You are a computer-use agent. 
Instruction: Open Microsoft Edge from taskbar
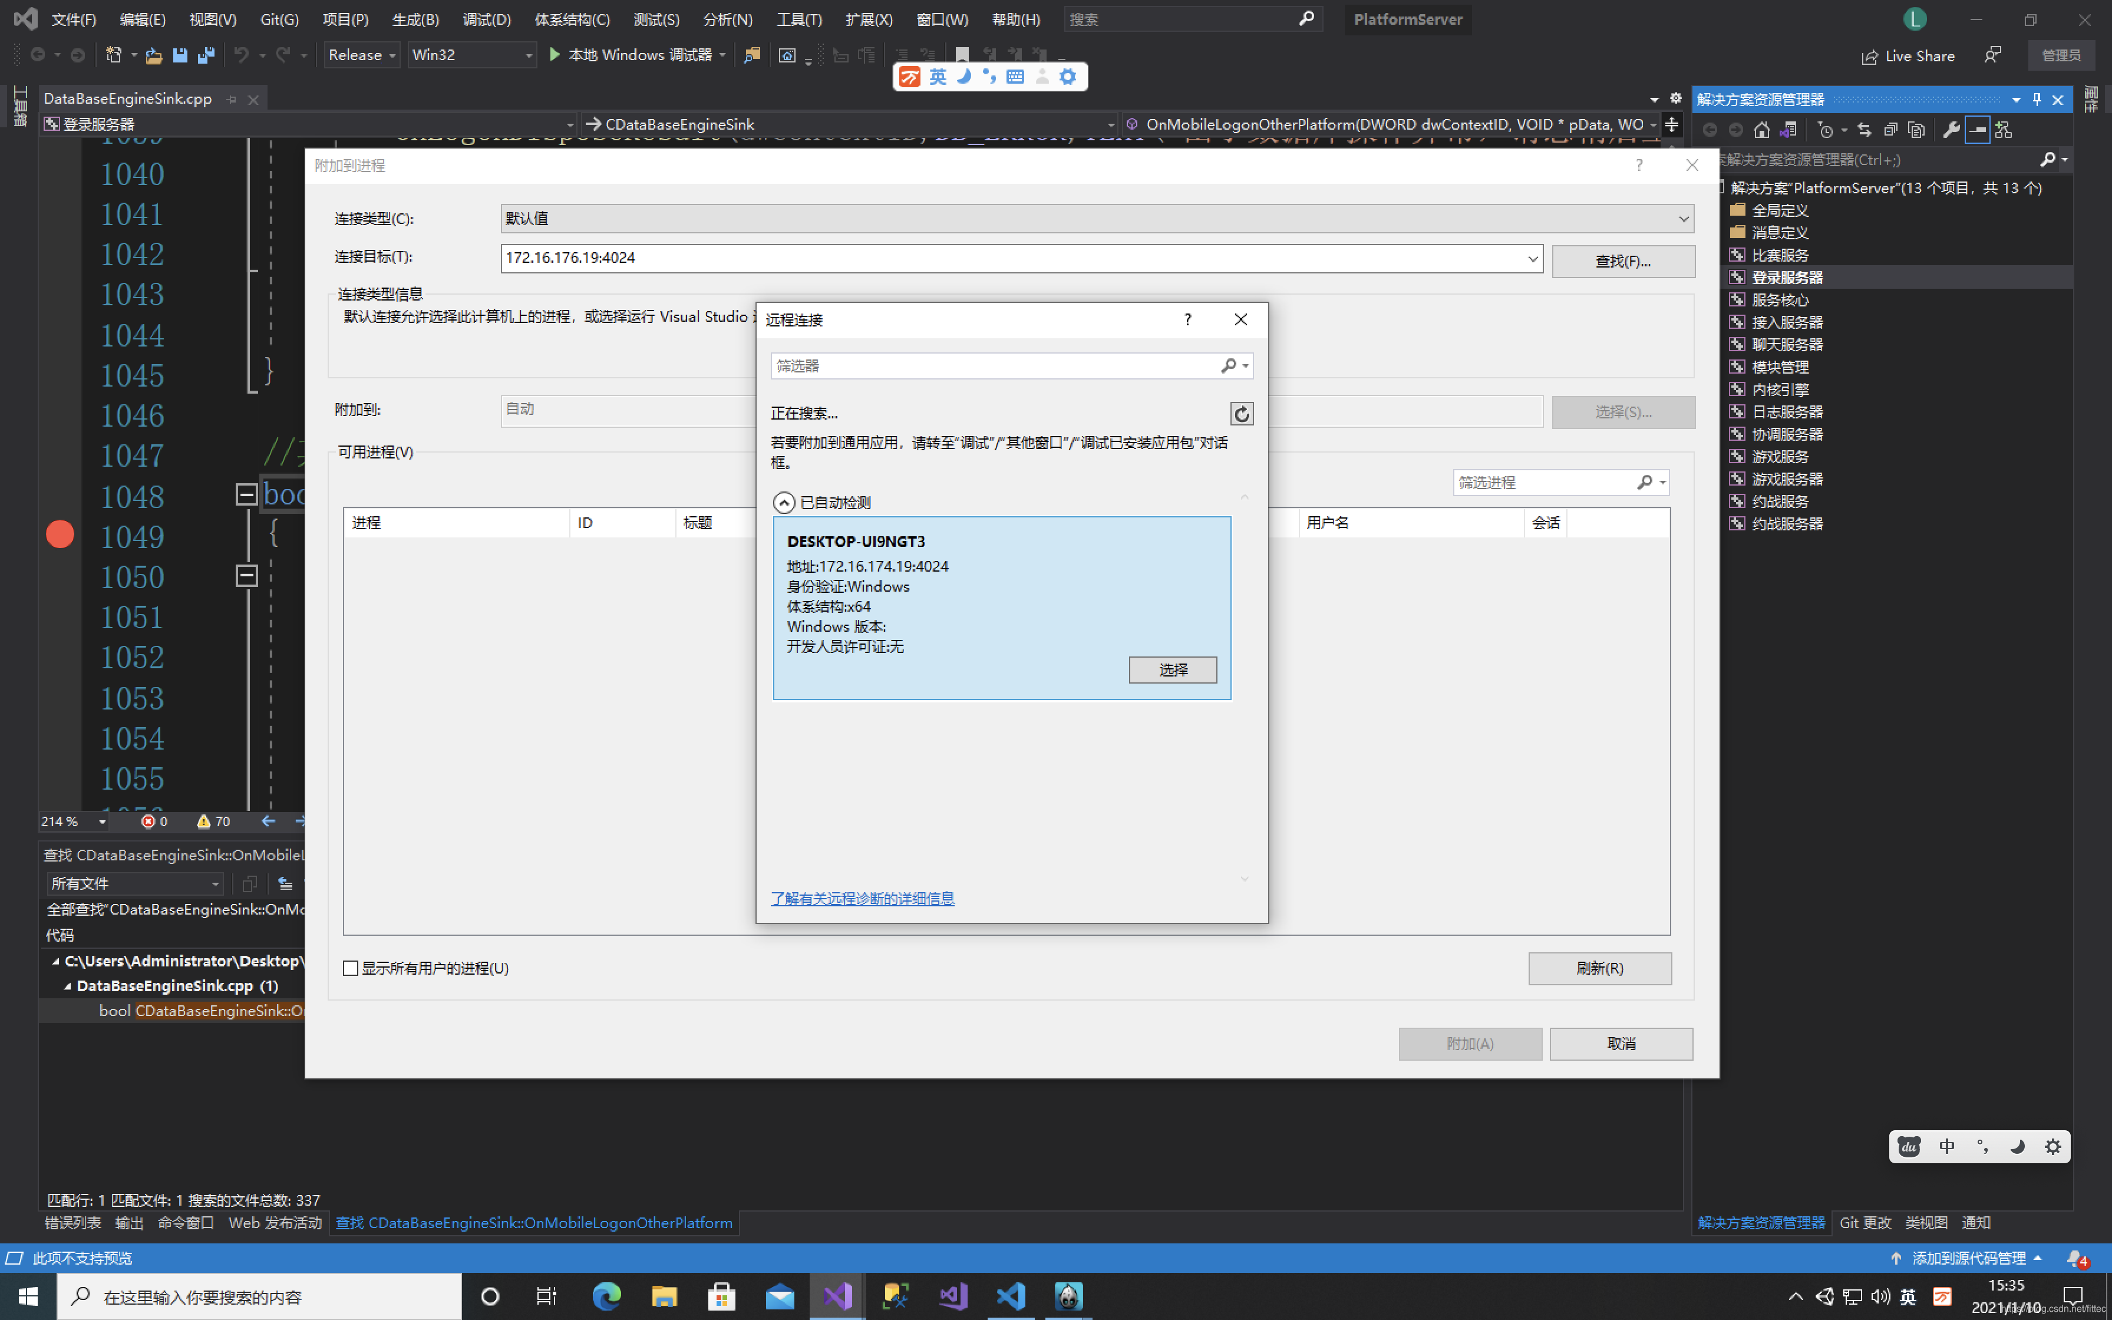pyautogui.click(x=606, y=1296)
